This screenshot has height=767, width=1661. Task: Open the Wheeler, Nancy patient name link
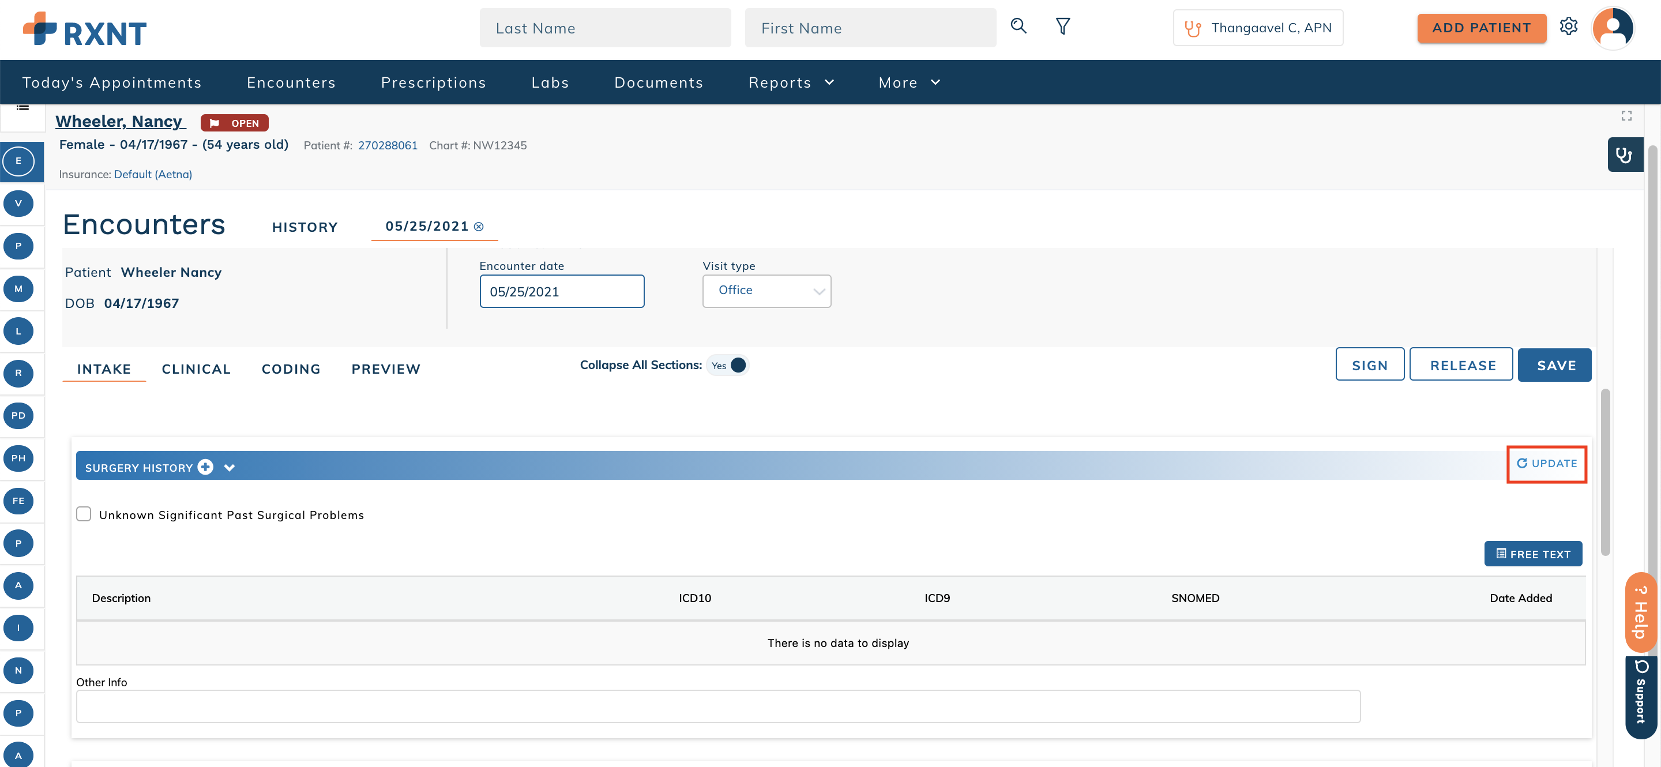pos(120,121)
